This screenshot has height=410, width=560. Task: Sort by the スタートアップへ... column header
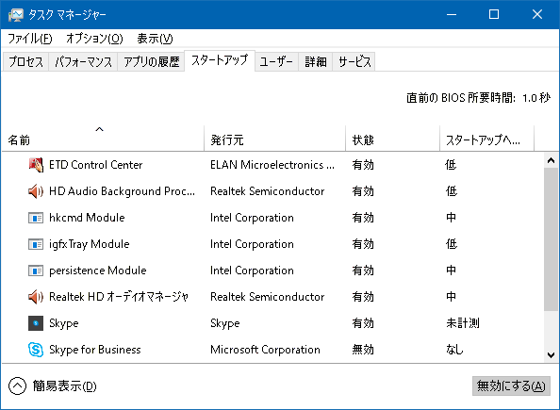pos(487,139)
